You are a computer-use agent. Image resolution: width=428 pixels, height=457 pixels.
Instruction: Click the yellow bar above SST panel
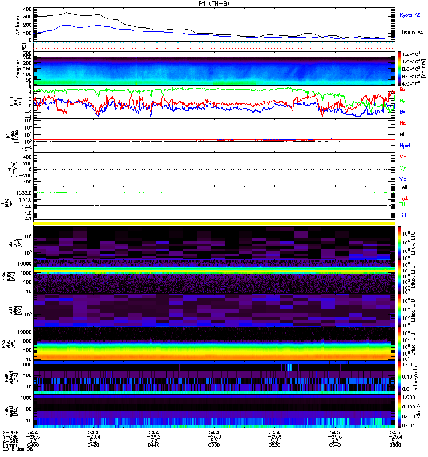214,223
